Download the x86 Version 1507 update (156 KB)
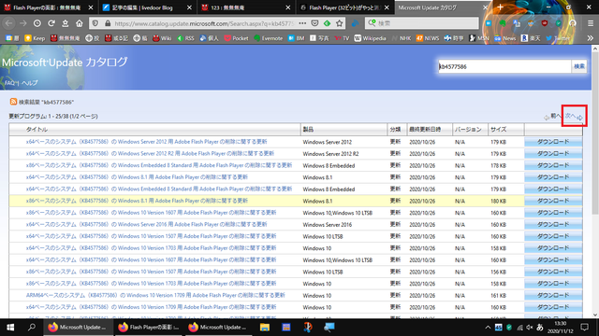599x336 pixels. (553, 272)
